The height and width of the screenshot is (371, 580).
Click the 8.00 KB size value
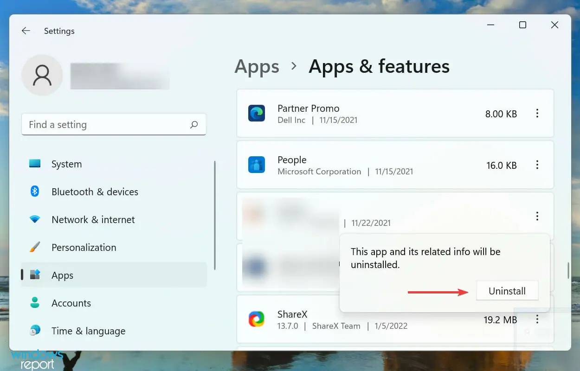(501, 114)
